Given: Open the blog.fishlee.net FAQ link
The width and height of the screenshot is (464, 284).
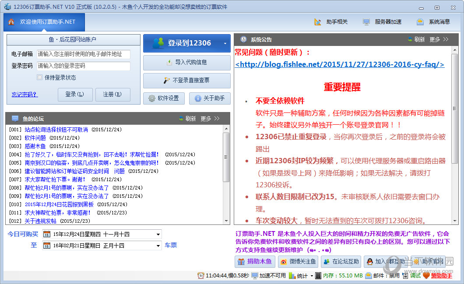Looking at the screenshot, I should [340, 64].
